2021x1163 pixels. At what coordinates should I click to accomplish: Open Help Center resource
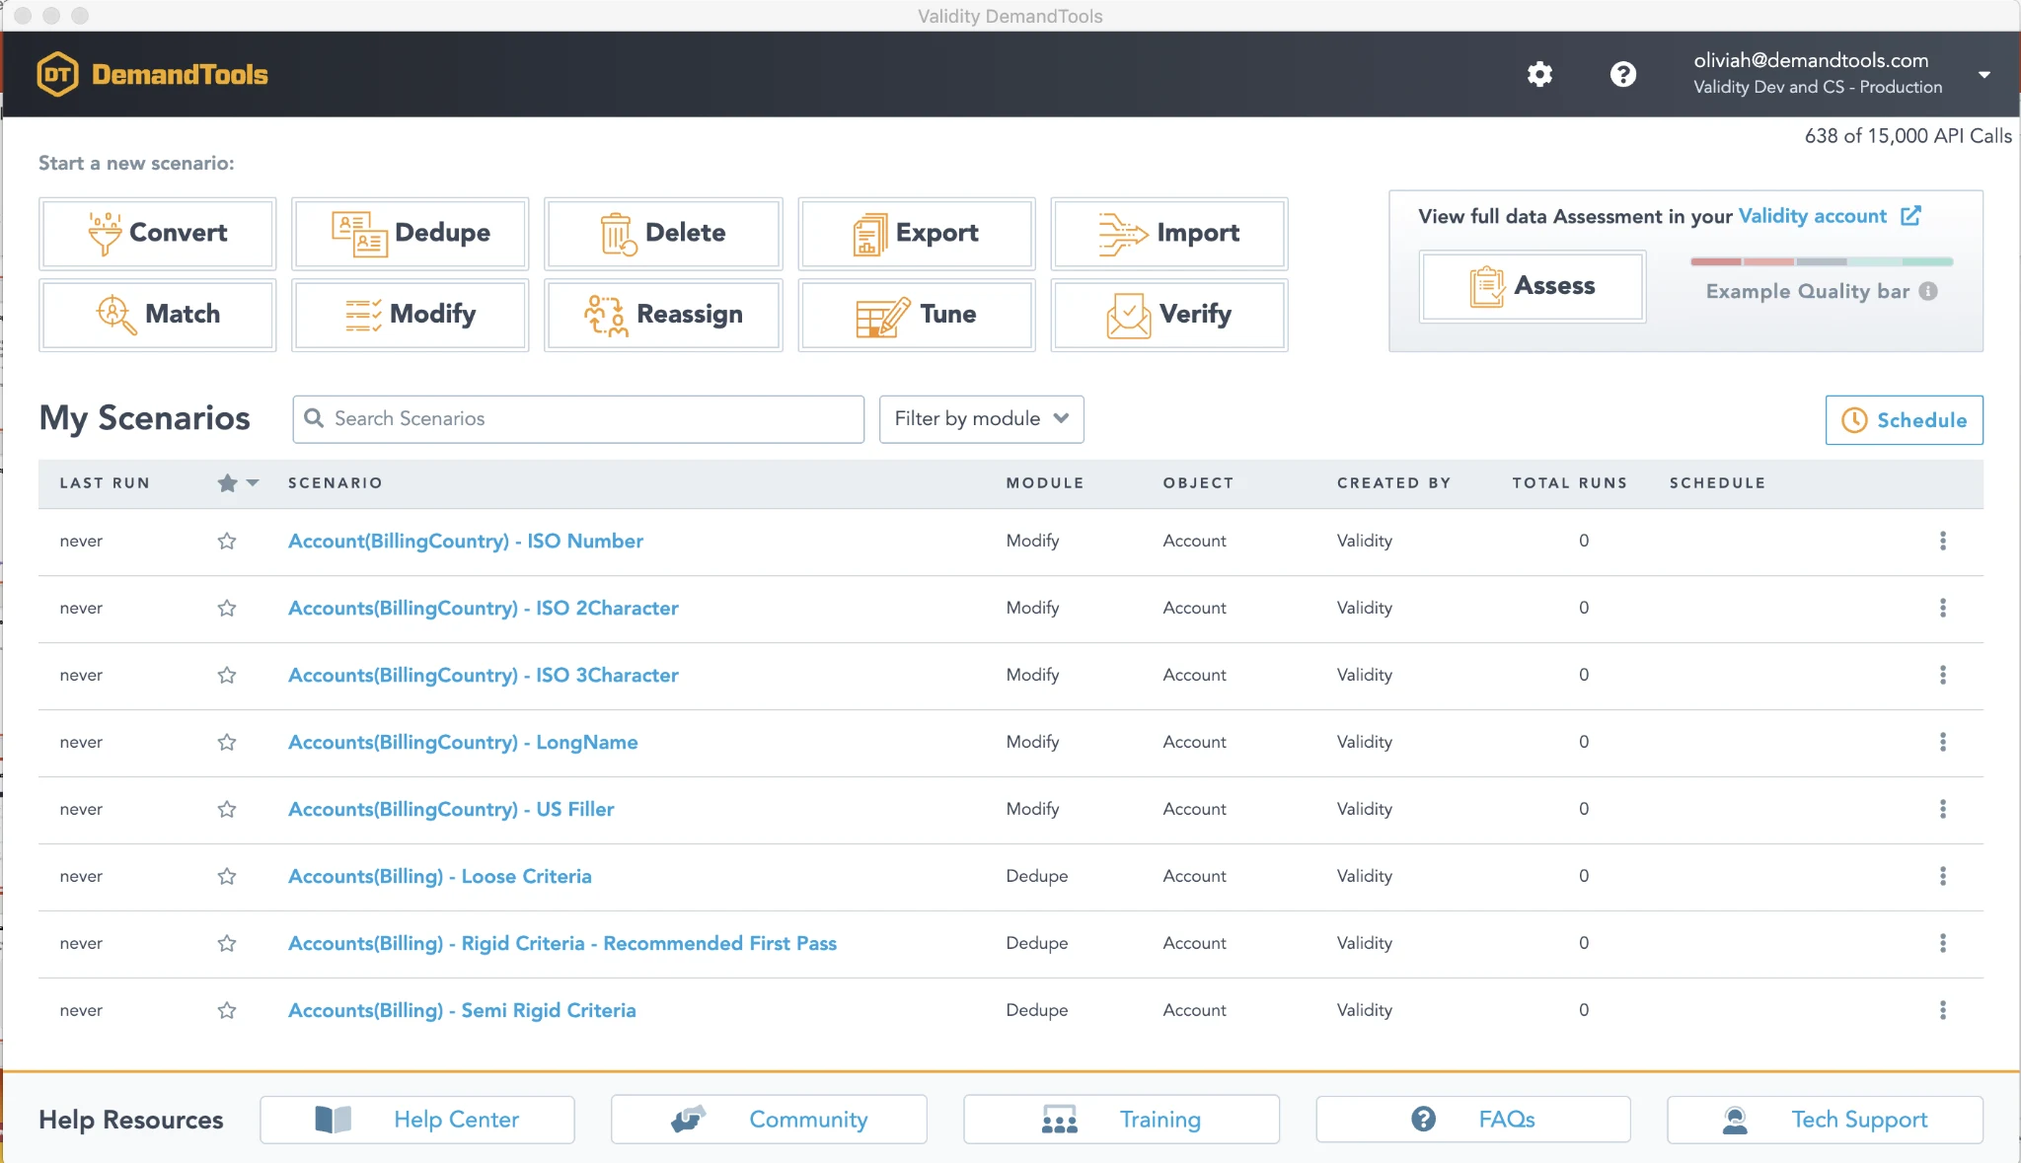[417, 1120]
